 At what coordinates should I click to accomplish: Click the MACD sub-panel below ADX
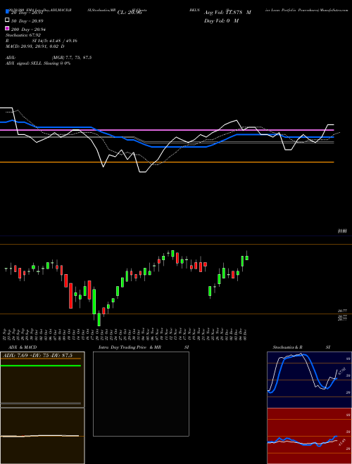point(42,436)
